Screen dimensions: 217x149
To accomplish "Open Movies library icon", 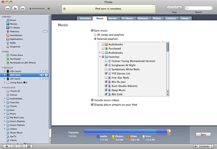I will pos(8,24).
